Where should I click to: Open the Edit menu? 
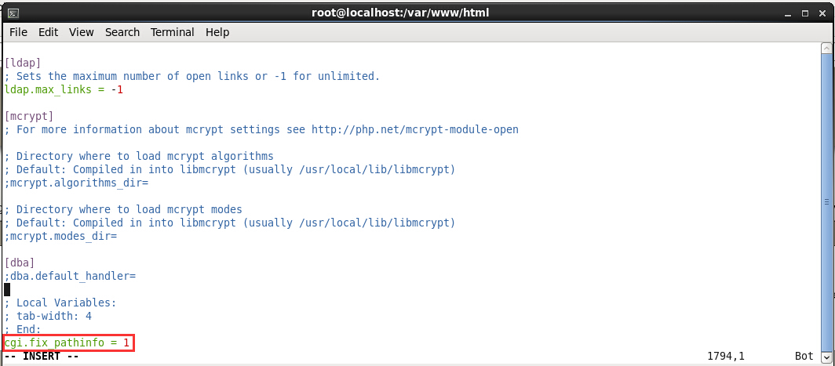tap(48, 32)
